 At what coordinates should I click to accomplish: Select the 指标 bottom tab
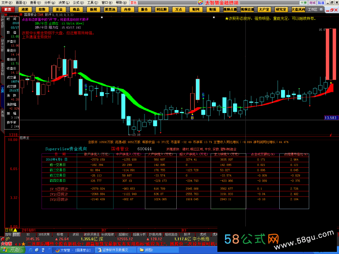click(8, 235)
